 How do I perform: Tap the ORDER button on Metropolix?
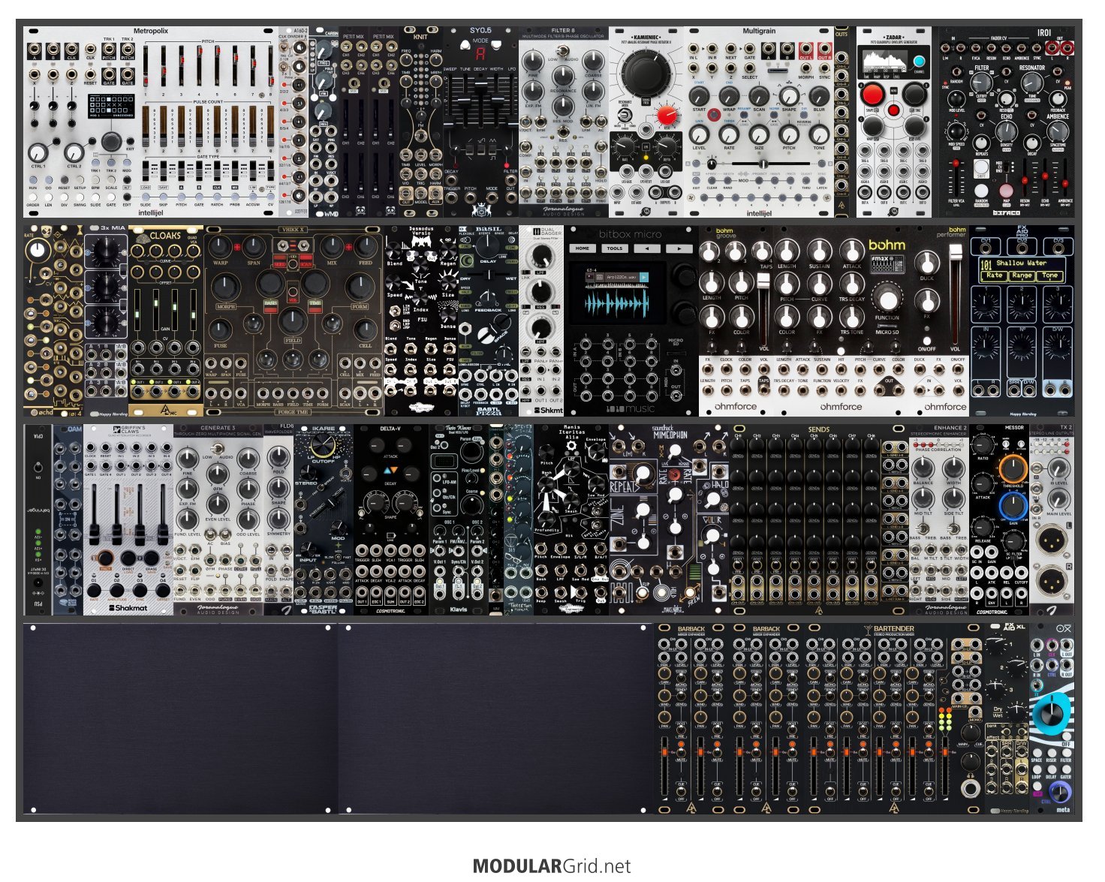coord(32,196)
